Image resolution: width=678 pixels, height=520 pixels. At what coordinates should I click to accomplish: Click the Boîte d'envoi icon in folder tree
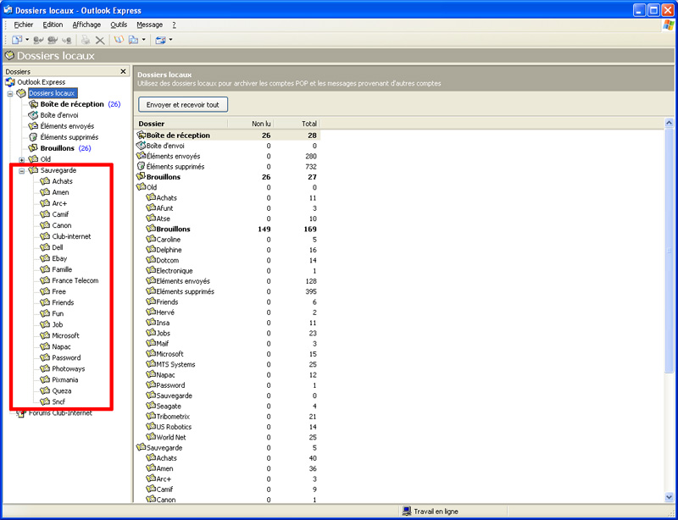(33, 115)
